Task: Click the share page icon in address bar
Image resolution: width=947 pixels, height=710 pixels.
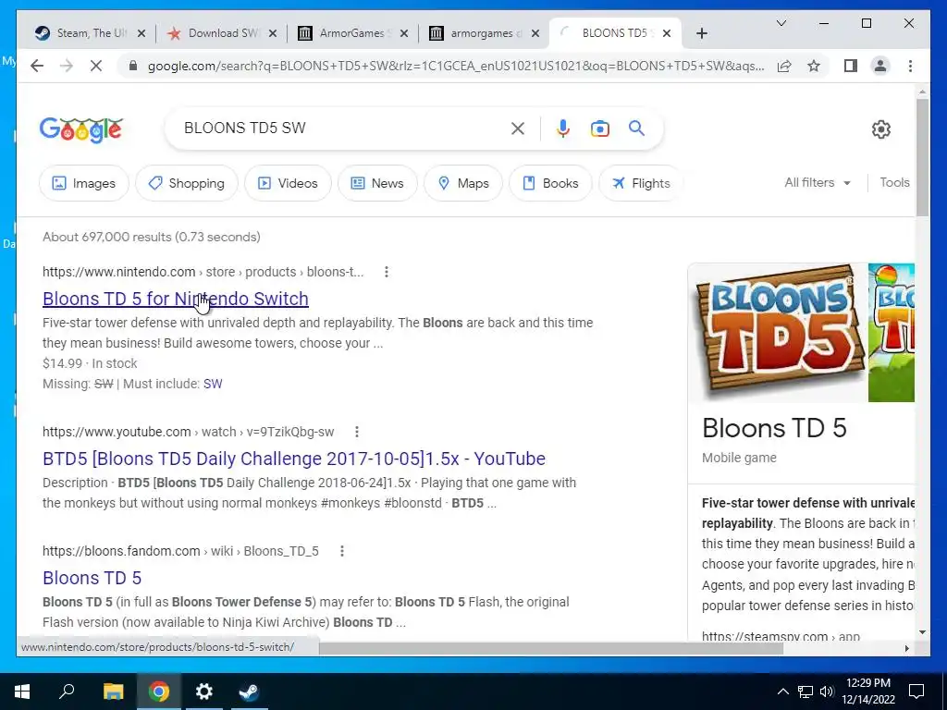Action: pos(784,66)
